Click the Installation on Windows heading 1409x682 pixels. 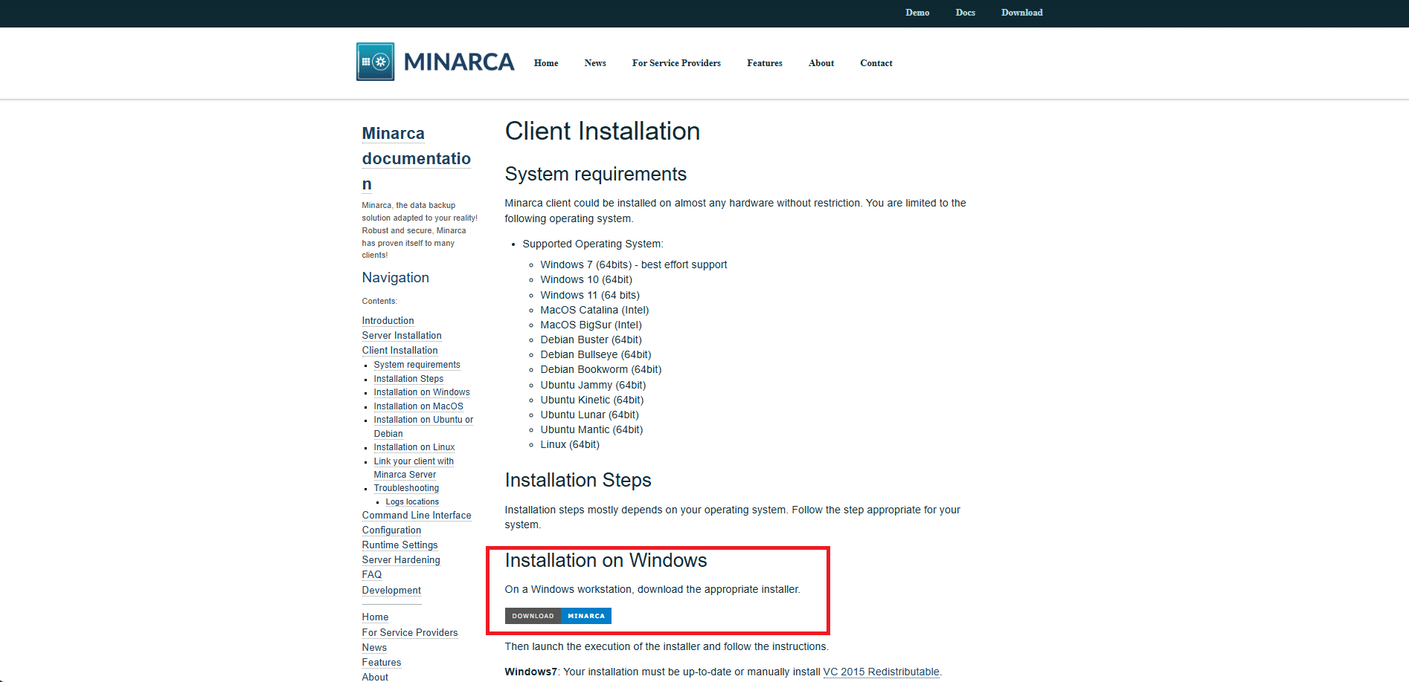(606, 560)
